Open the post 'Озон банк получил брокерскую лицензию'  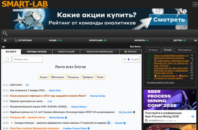coord(34,128)
